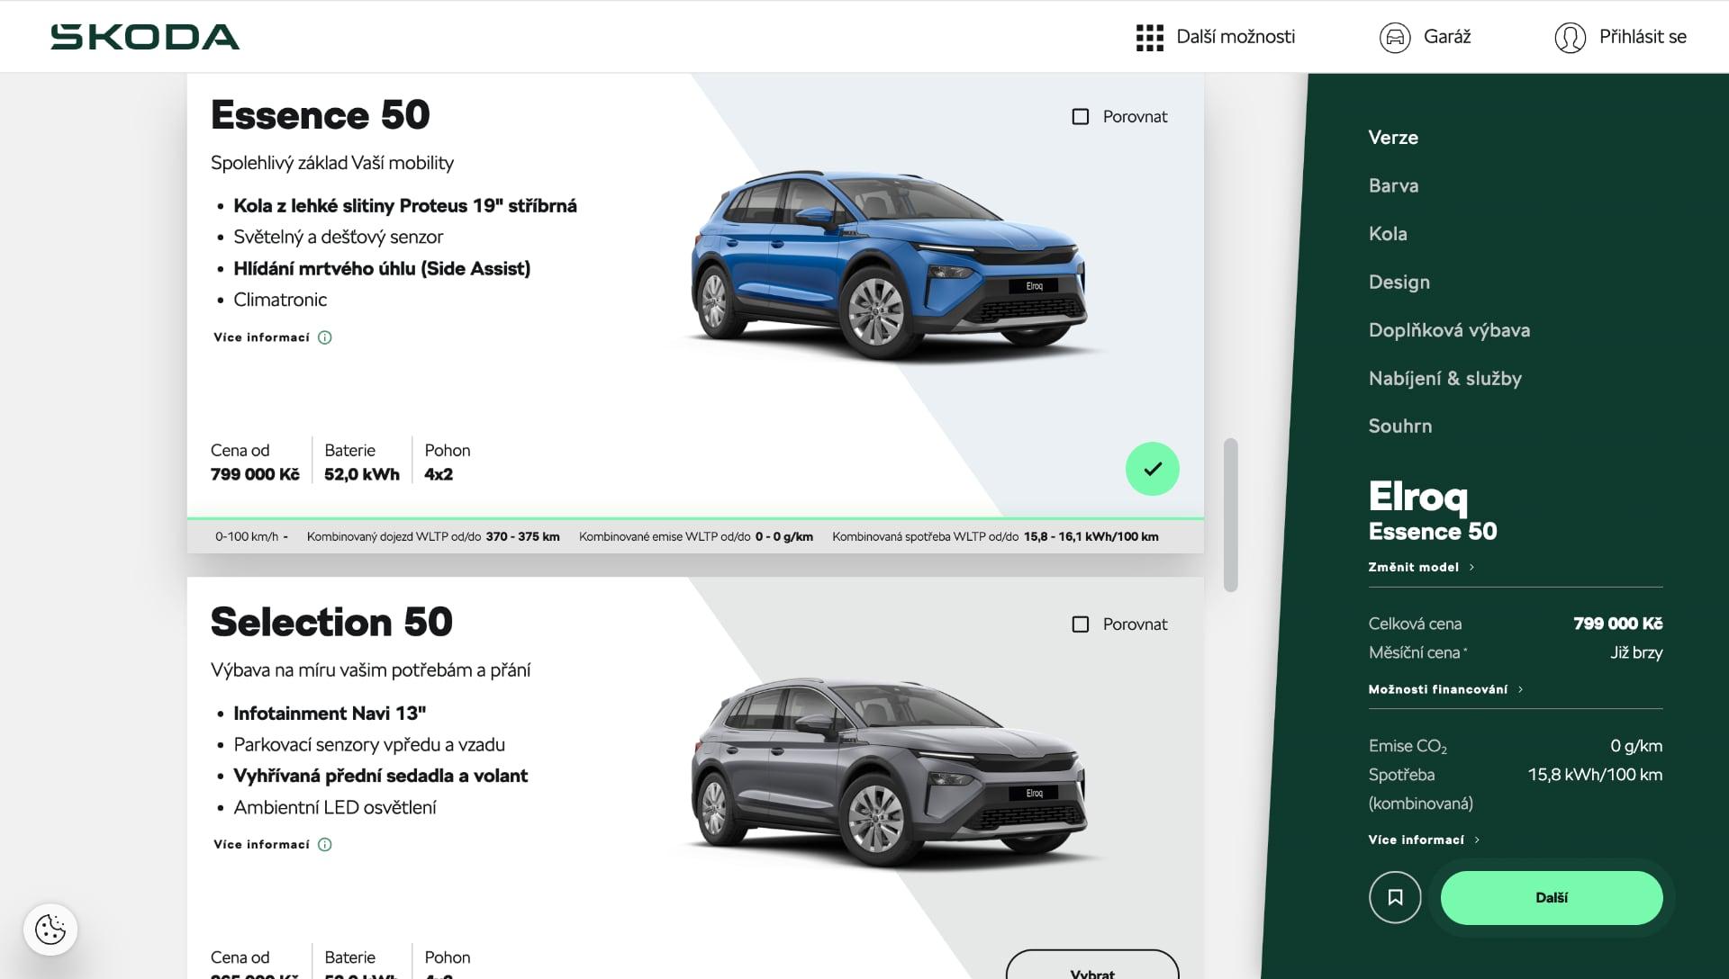Click sidebar Celková cena '799 000 Kč' value
This screenshot has width=1729, height=979.
(1617, 624)
